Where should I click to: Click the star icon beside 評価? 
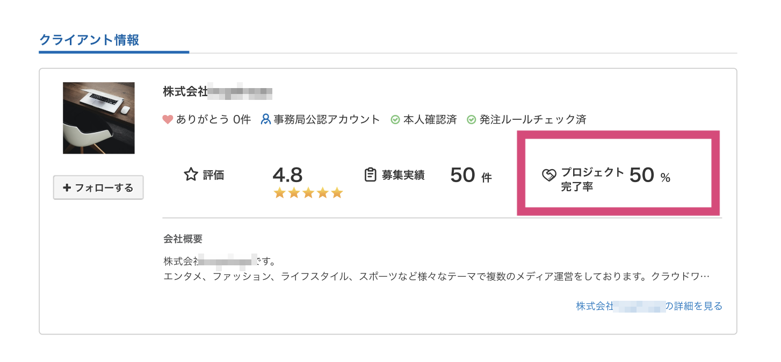coord(191,175)
